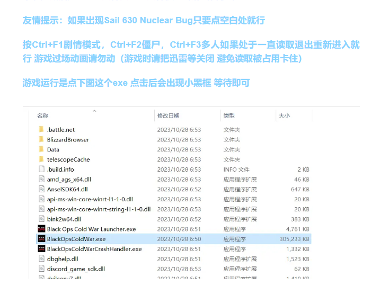Click Black Ops Cold War Launcher.exe icon

[x=41, y=229]
